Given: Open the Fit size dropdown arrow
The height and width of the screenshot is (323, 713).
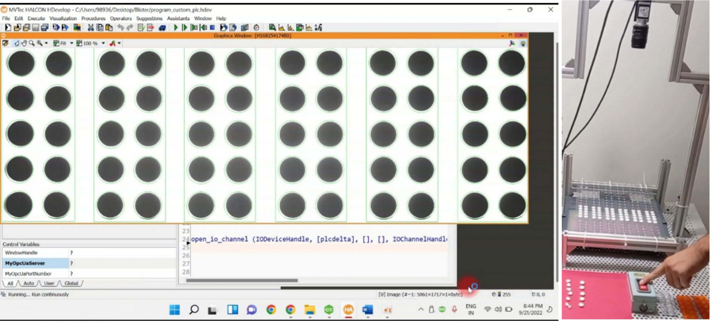Looking at the screenshot, I should tap(72, 43).
